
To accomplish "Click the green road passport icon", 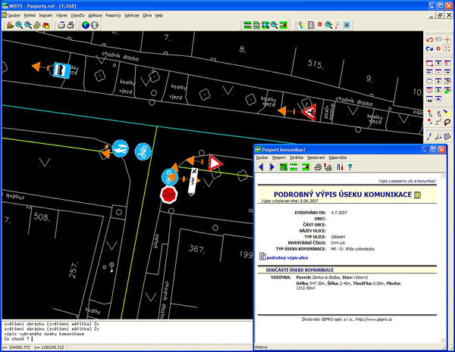I will pyautogui.click(x=247, y=25).
